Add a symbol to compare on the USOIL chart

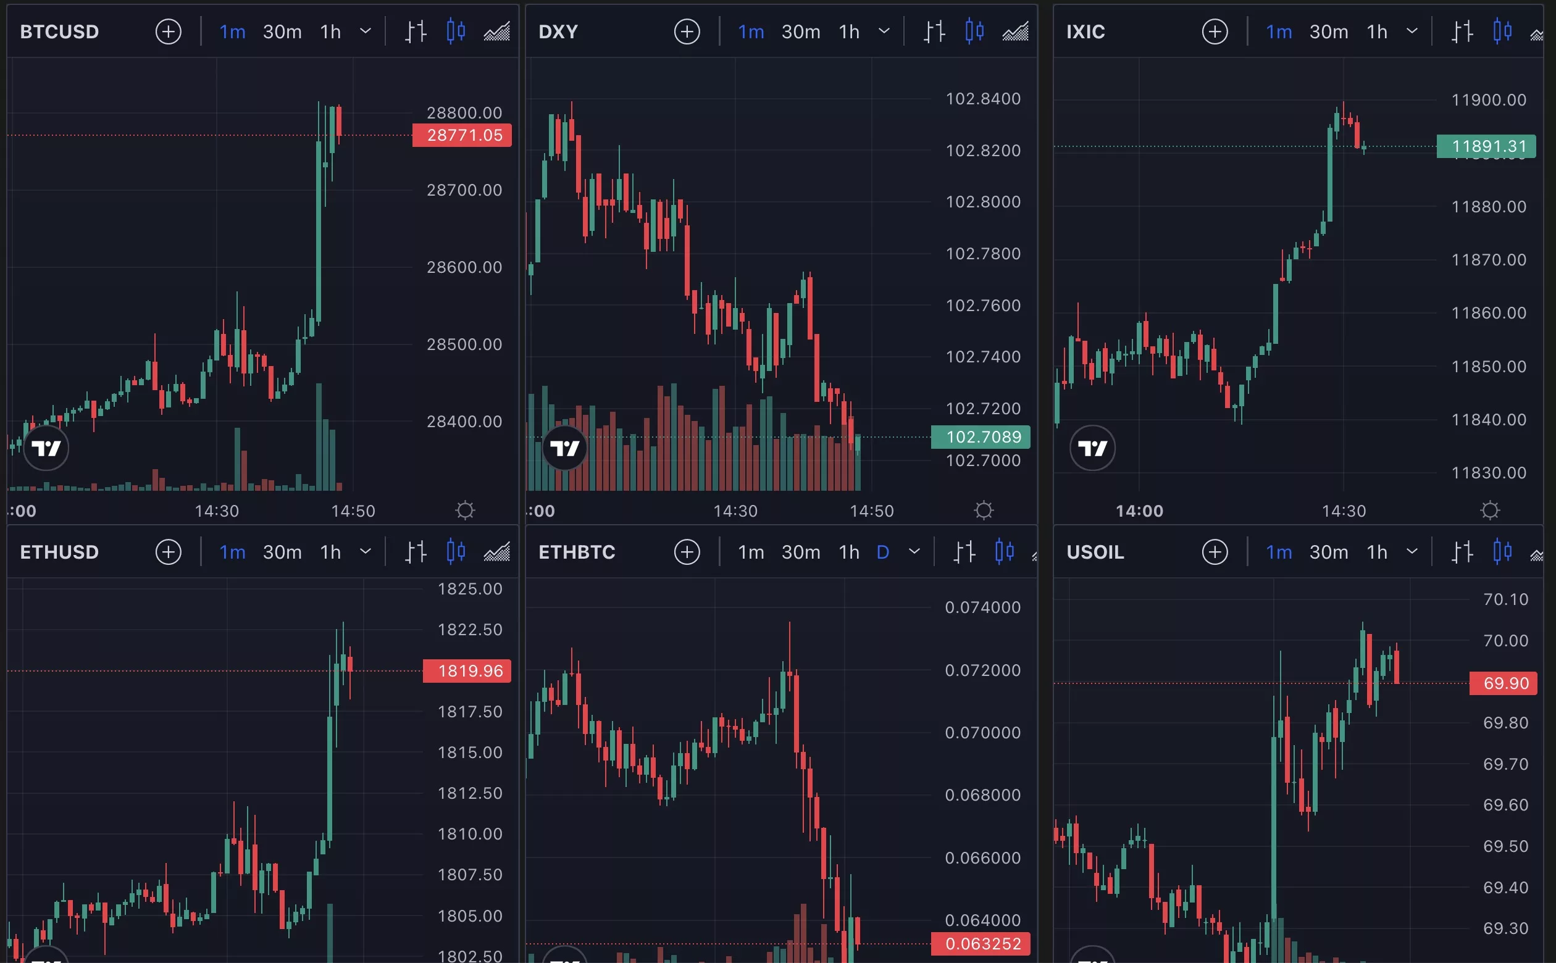point(1215,551)
